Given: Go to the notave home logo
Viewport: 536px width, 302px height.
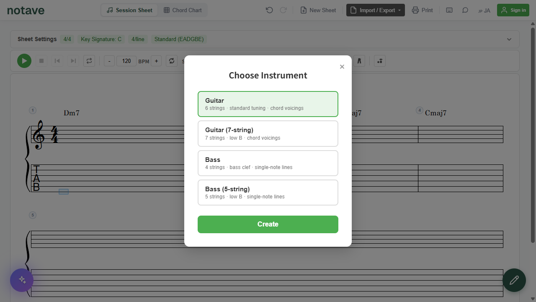Looking at the screenshot, I should tap(26, 10).
